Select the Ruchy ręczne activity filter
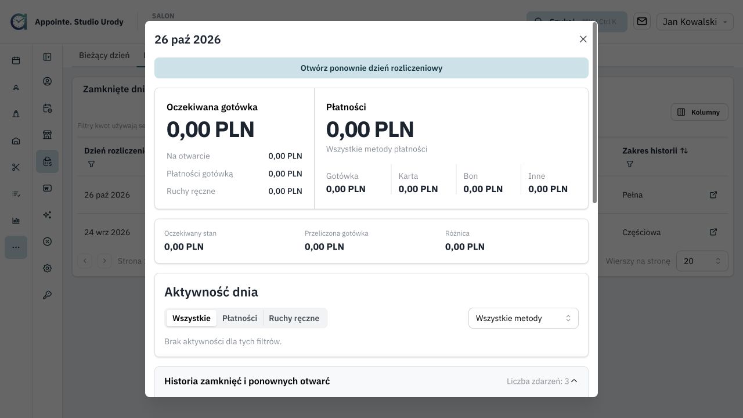Viewport: 743px width, 418px height. (x=294, y=318)
